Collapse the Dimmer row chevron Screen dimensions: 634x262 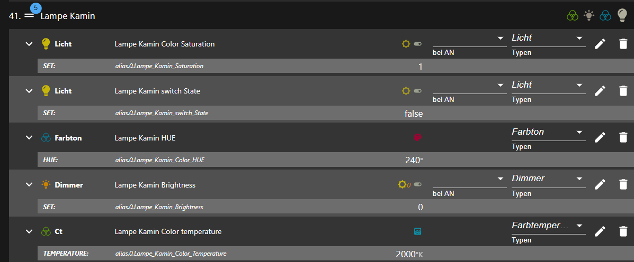click(29, 184)
